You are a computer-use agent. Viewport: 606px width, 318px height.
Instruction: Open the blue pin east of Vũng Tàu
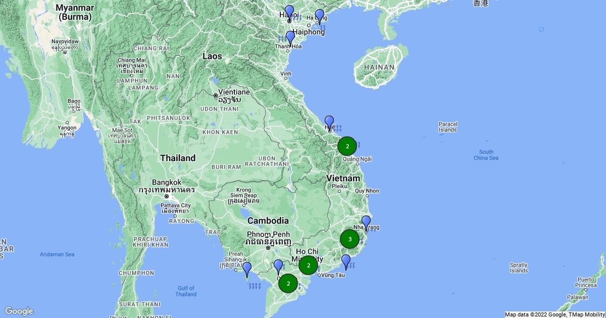(x=346, y=261)
